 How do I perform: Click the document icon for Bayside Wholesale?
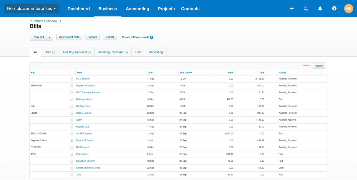coord(72,86)
